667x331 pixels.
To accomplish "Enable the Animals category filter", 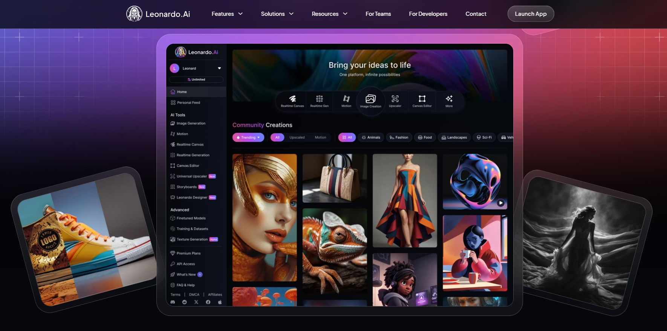I will tap(371, 137).
